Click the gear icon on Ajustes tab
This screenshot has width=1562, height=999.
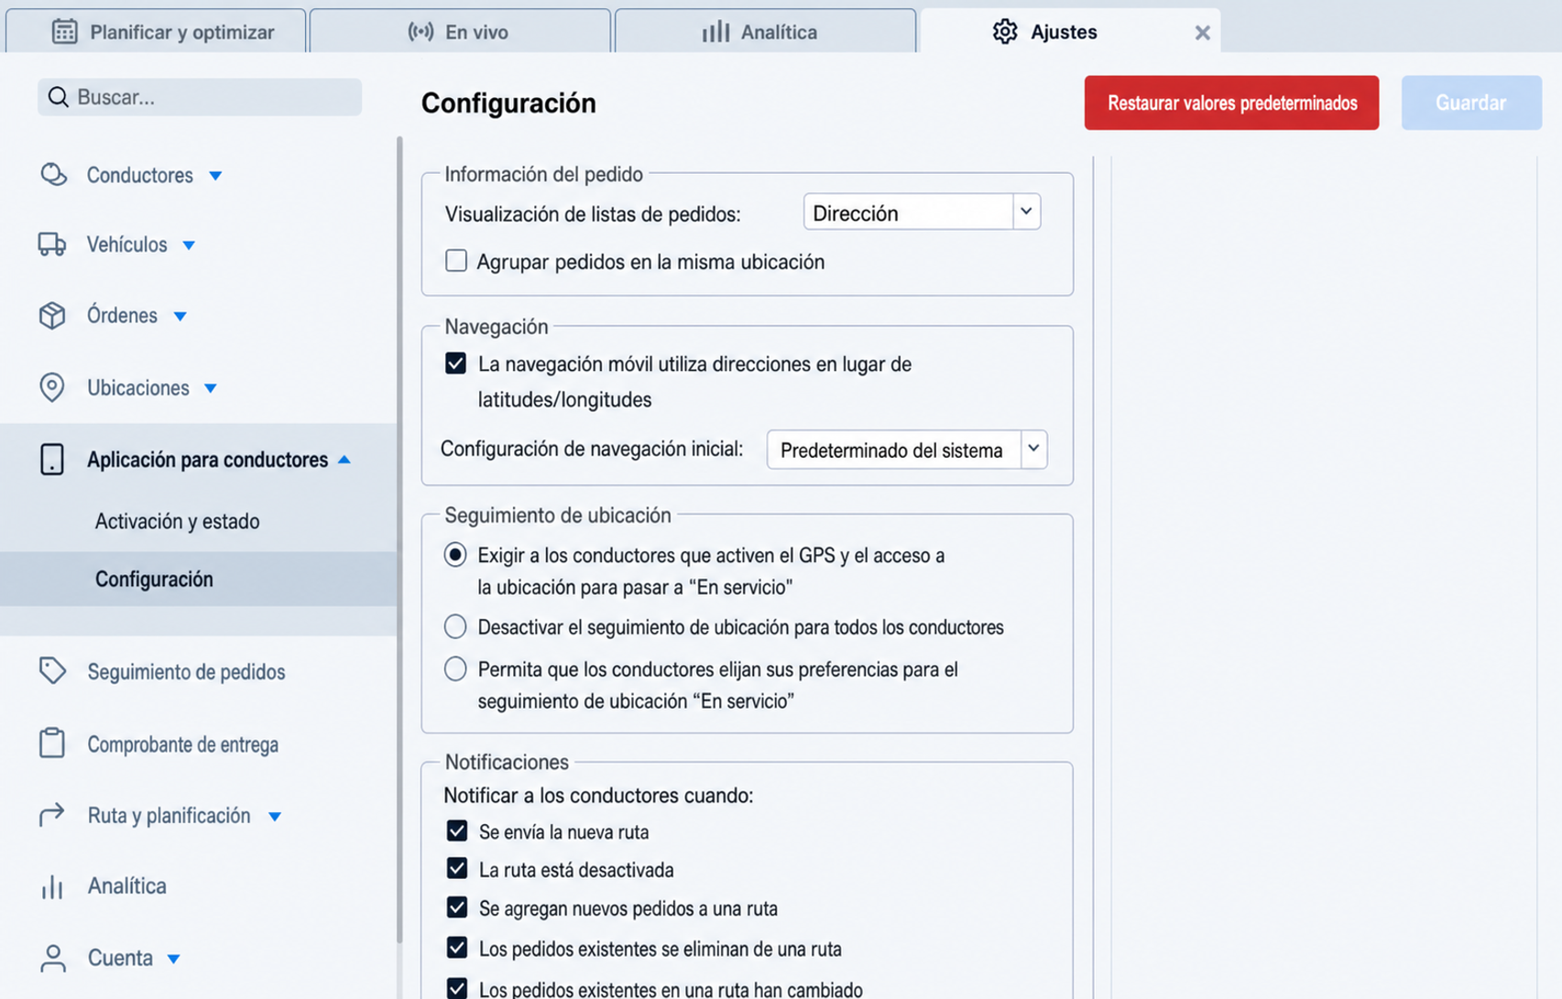tap(1005, 32)
